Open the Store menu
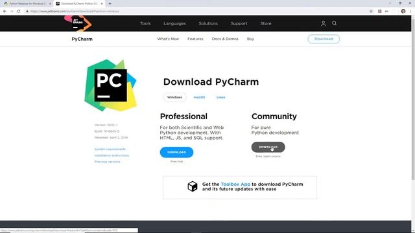415x233 pixels. pos(266,23)
